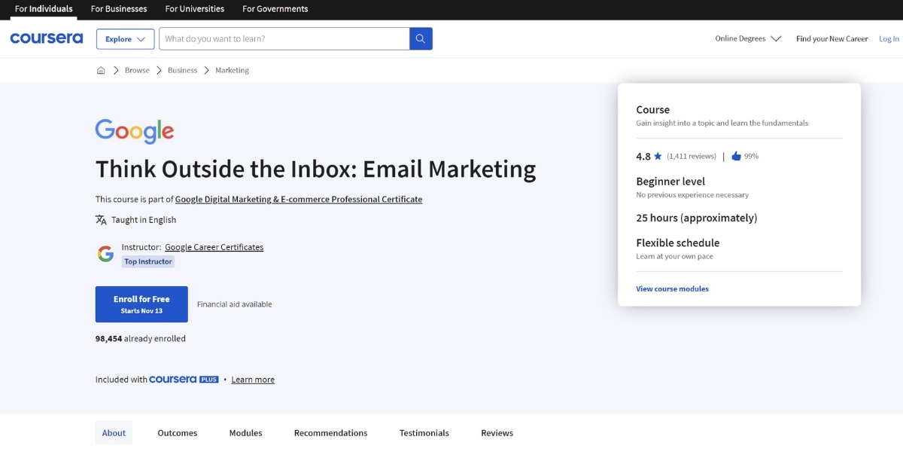This screenshot has height=473, width=903.
Task: Click the Coursera logo
Action: pyautogui.click(x=47, y=38)
